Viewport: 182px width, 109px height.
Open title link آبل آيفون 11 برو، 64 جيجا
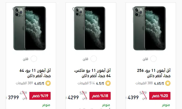tap(35, 73)
